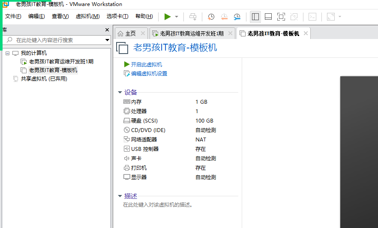Open the 查看(V) menu
This screenshot has width=378, height=228.
click(x=60, y=16)
